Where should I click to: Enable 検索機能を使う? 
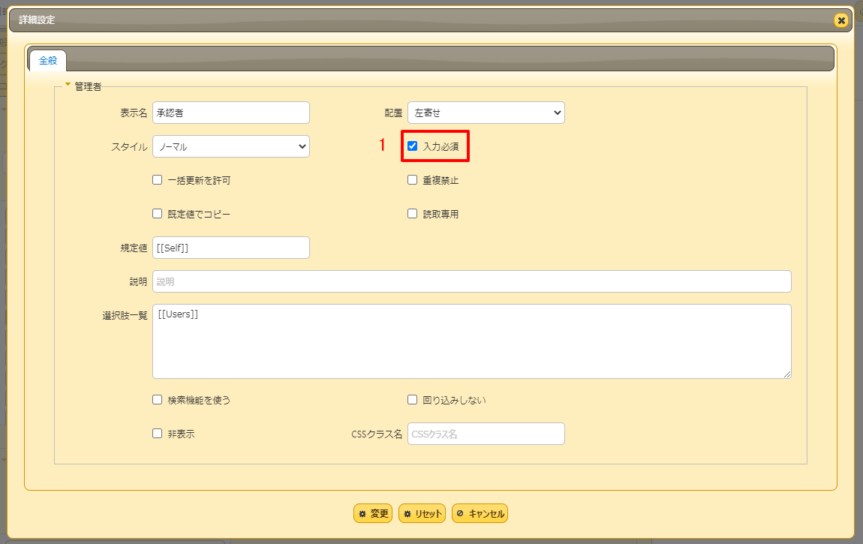click(157, 400)
